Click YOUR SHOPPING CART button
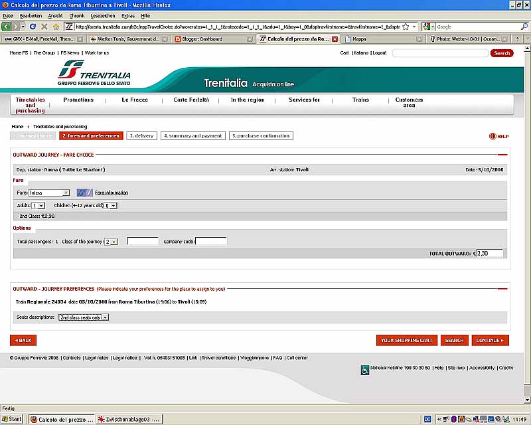Image resolution: width=531 pixels, height=425 pixels. [407, 340]
